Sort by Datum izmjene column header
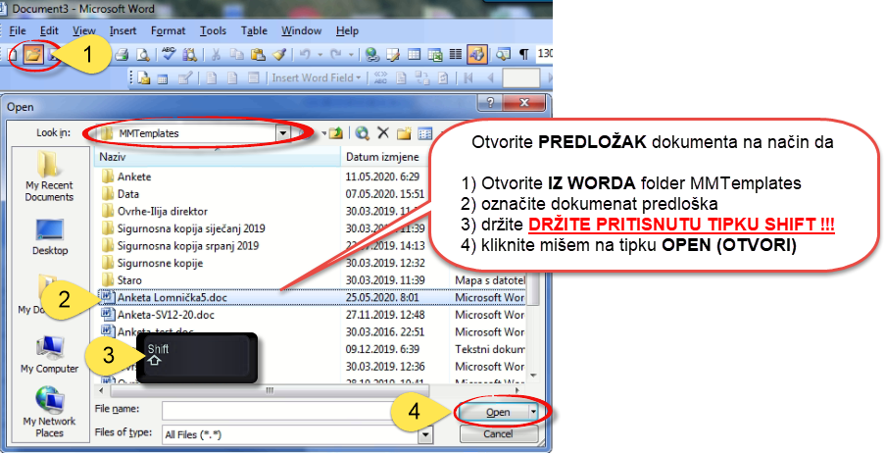This screenshot has height=453, width=886. pyautogui.click(x=385, y=157)
